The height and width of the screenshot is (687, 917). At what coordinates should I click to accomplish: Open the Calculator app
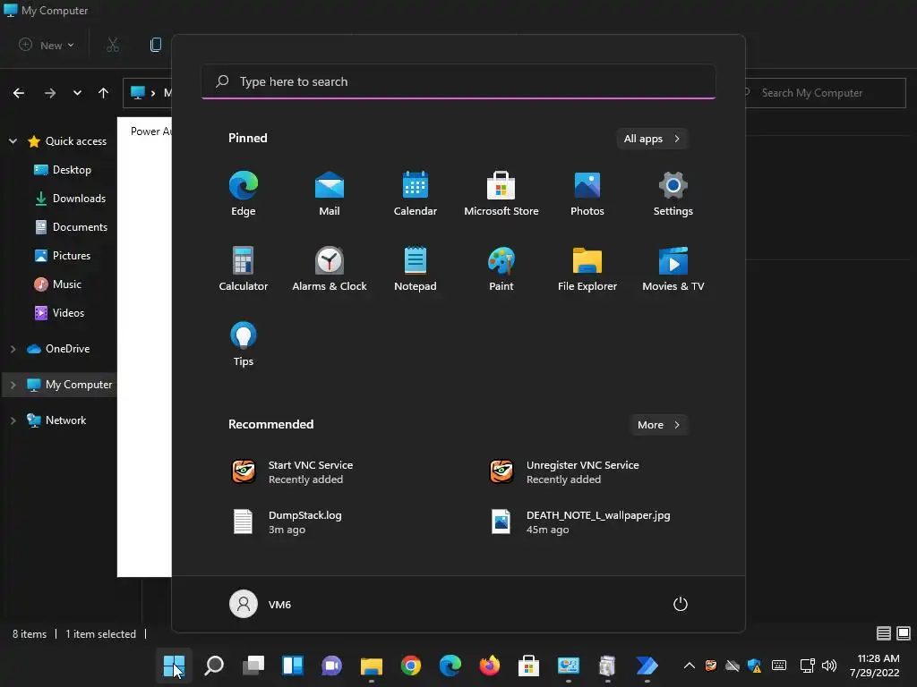[244, 268]
